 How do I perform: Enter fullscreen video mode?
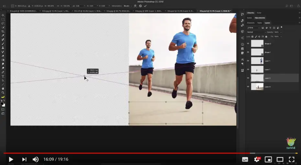(292, 159)
